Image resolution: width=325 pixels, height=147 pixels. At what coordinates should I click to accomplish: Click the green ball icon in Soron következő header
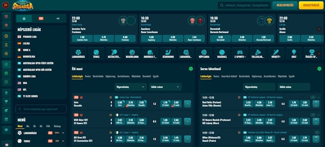click(319, 69)
